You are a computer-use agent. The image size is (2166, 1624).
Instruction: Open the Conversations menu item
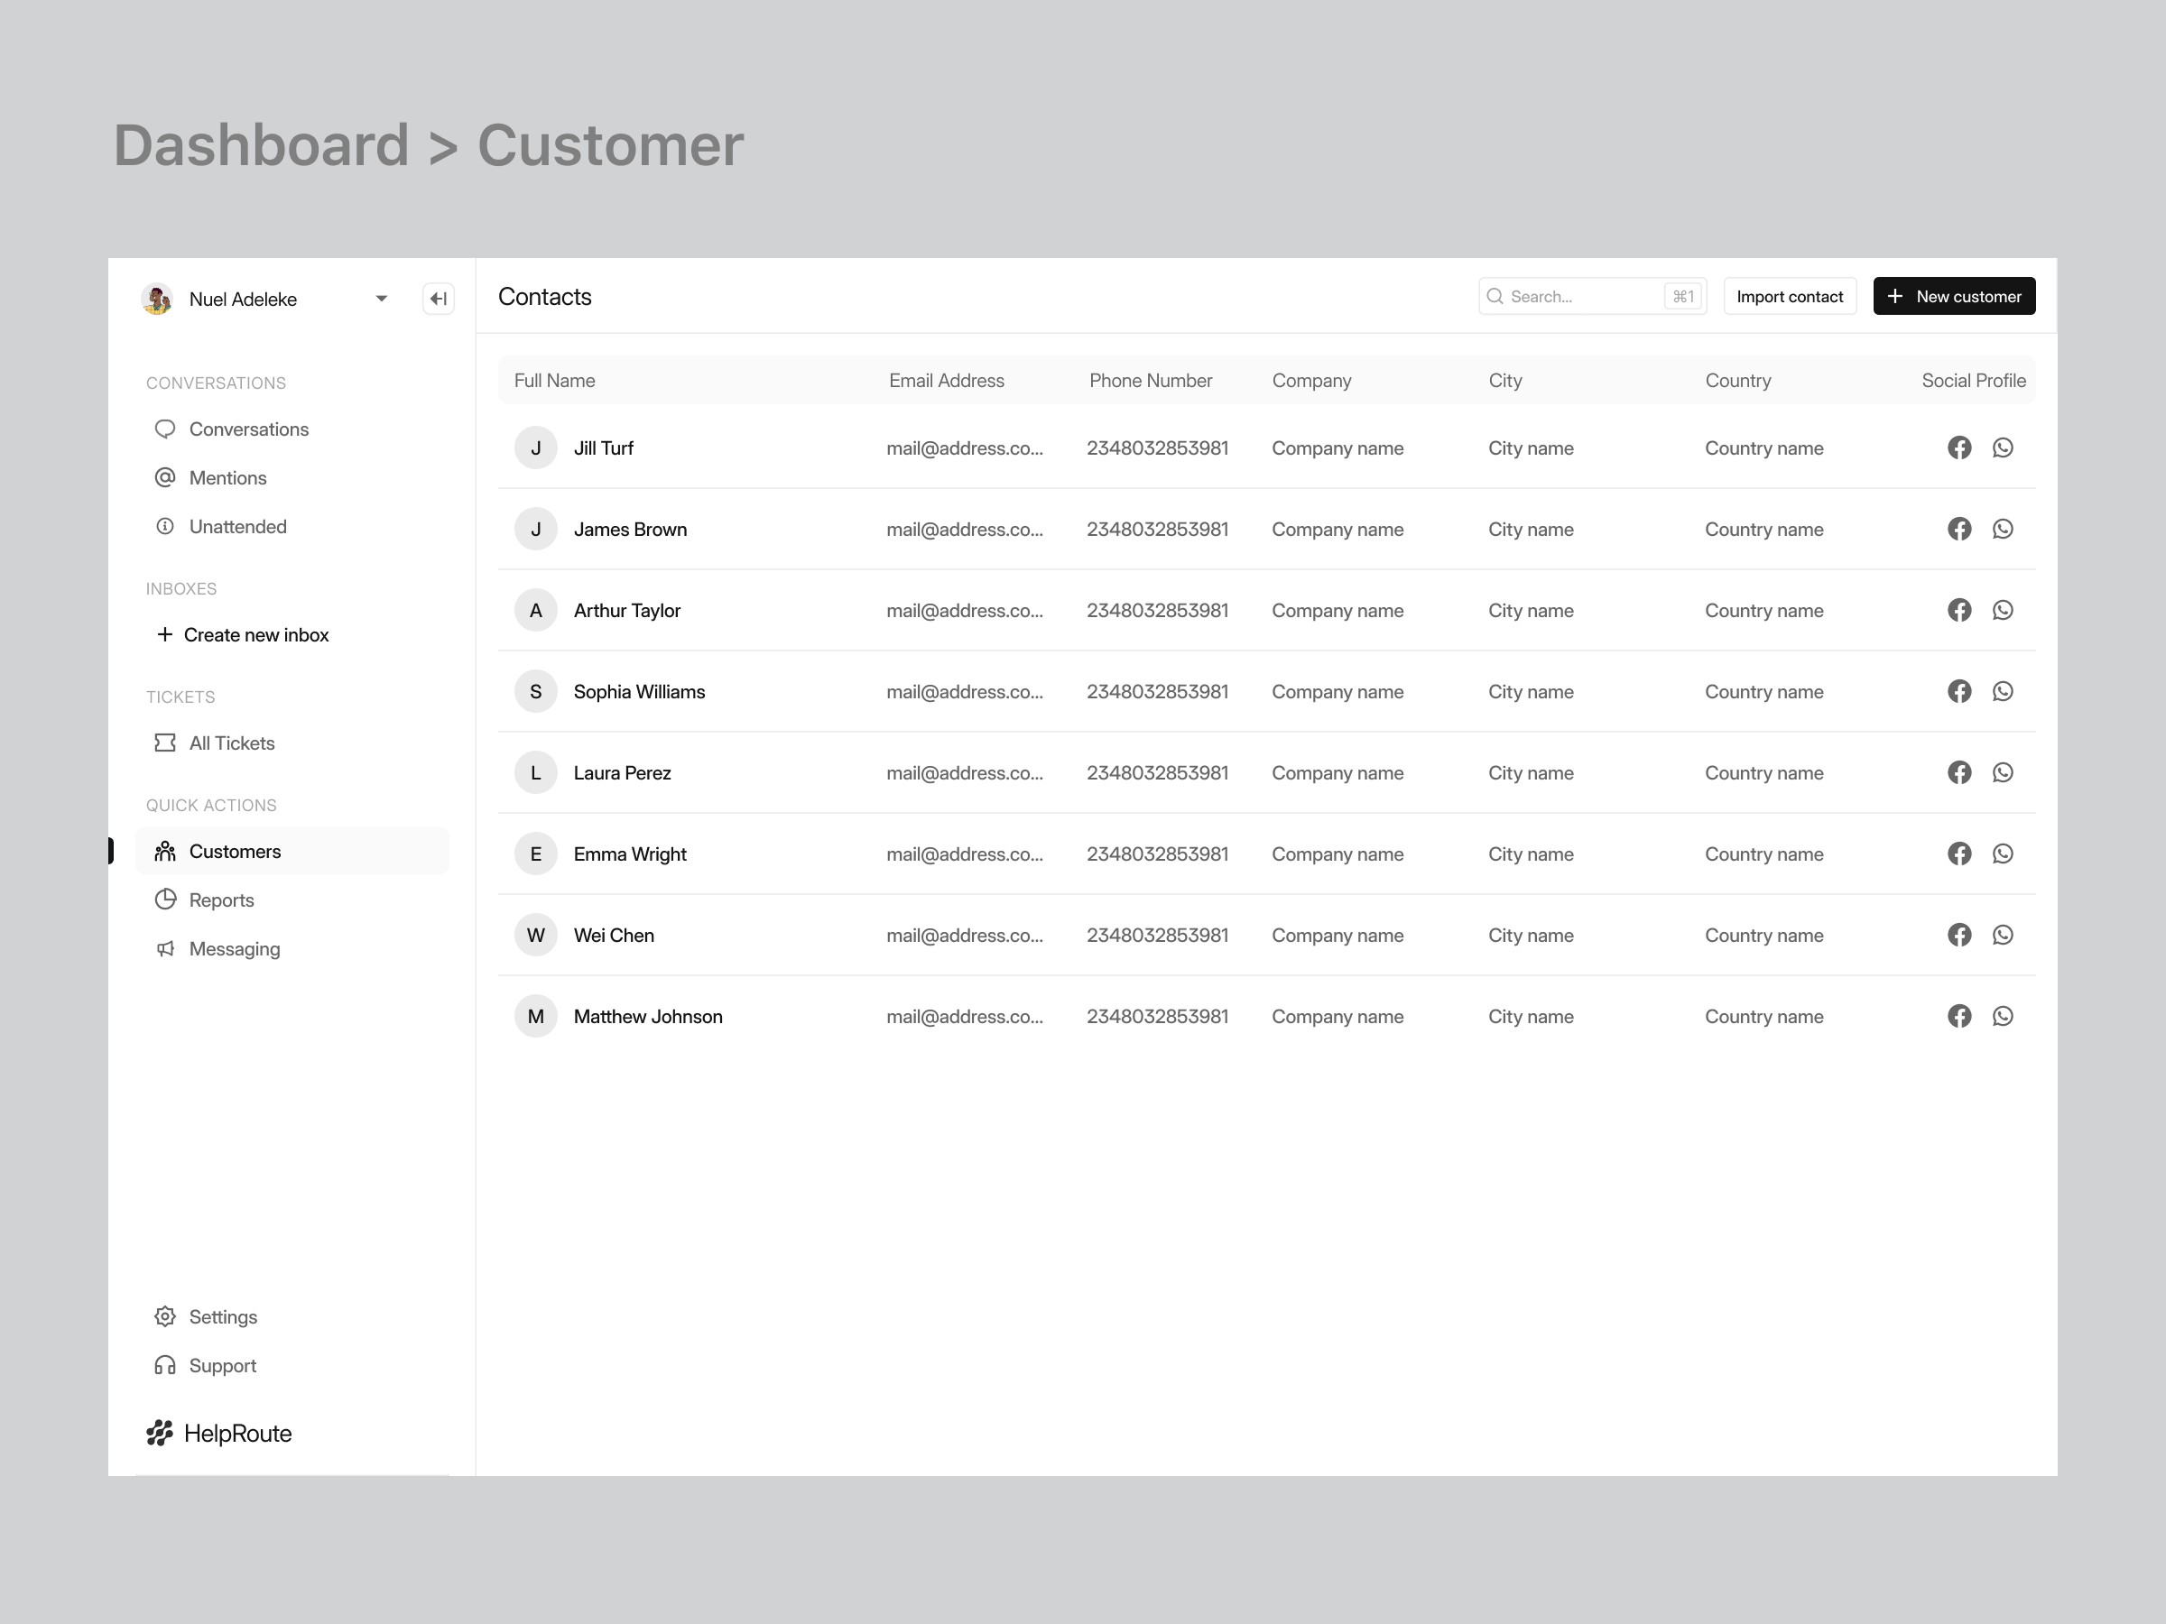point(248,429)
